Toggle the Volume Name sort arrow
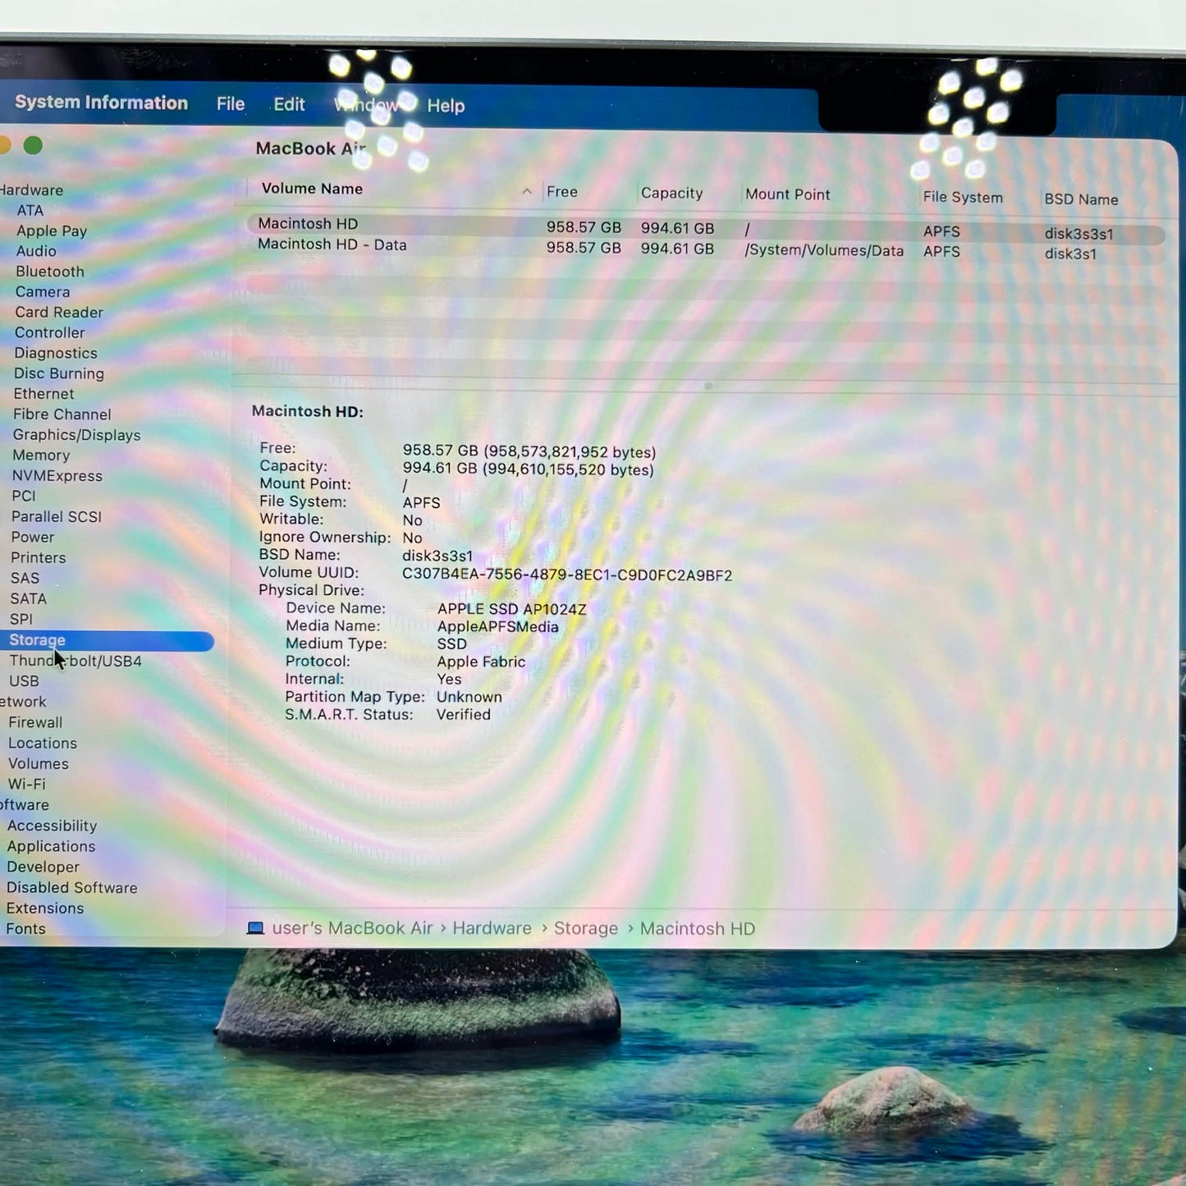 (527, 191)
